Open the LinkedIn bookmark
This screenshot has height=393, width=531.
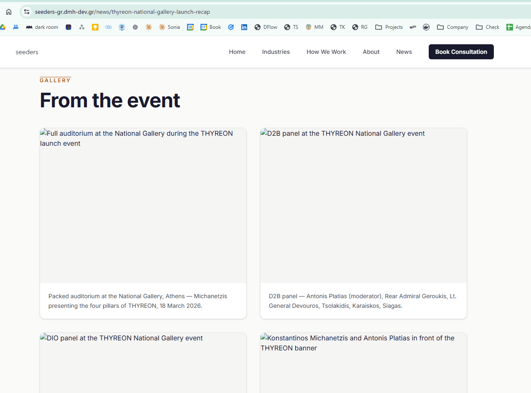(x=244, y=27)
